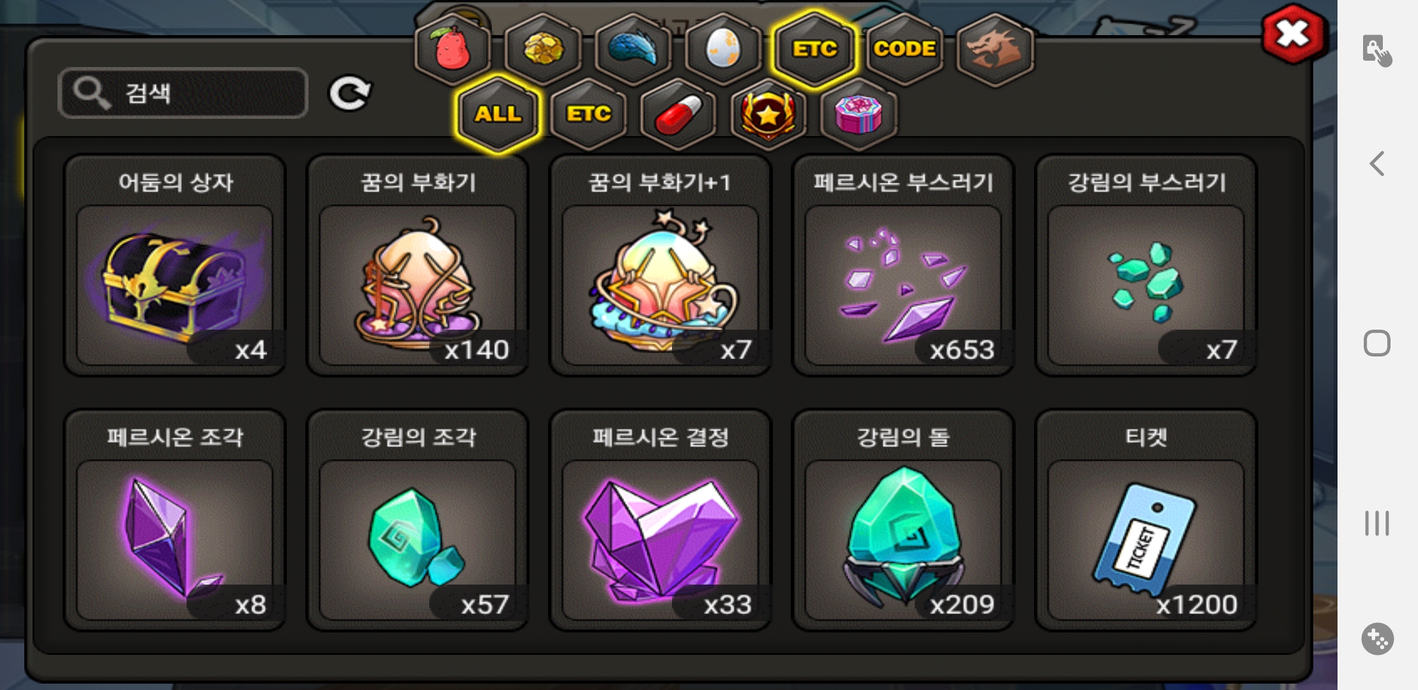The width and height of the screenshot is (1418, 690).
Task: Choose the ALL sub-filter hexagon
Action: 498,114
